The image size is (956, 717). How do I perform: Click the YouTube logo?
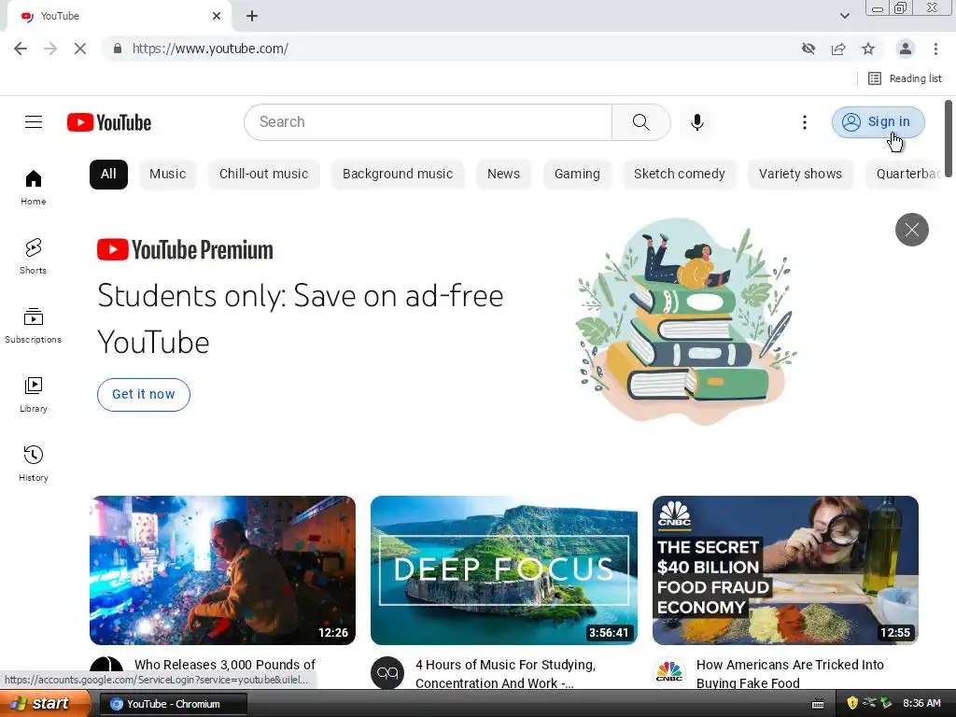[109, 122]
